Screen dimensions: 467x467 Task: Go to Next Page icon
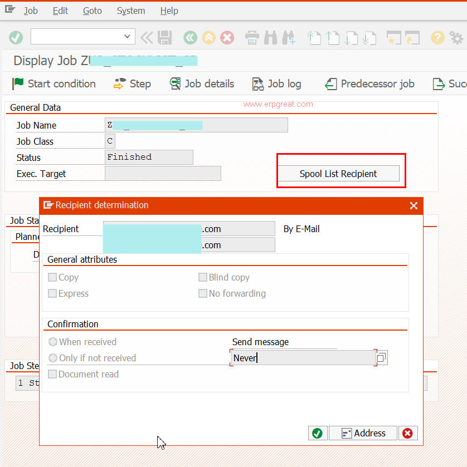coord(351,38)
